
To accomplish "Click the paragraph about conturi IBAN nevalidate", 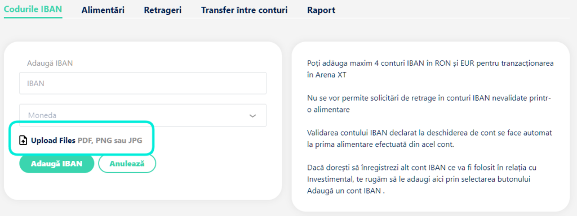I will (429, 104).
